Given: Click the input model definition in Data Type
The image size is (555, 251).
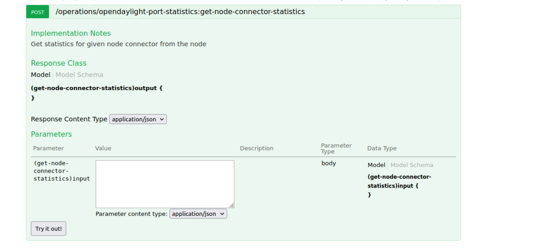Looking at the screenshot, I should point(399,181).
